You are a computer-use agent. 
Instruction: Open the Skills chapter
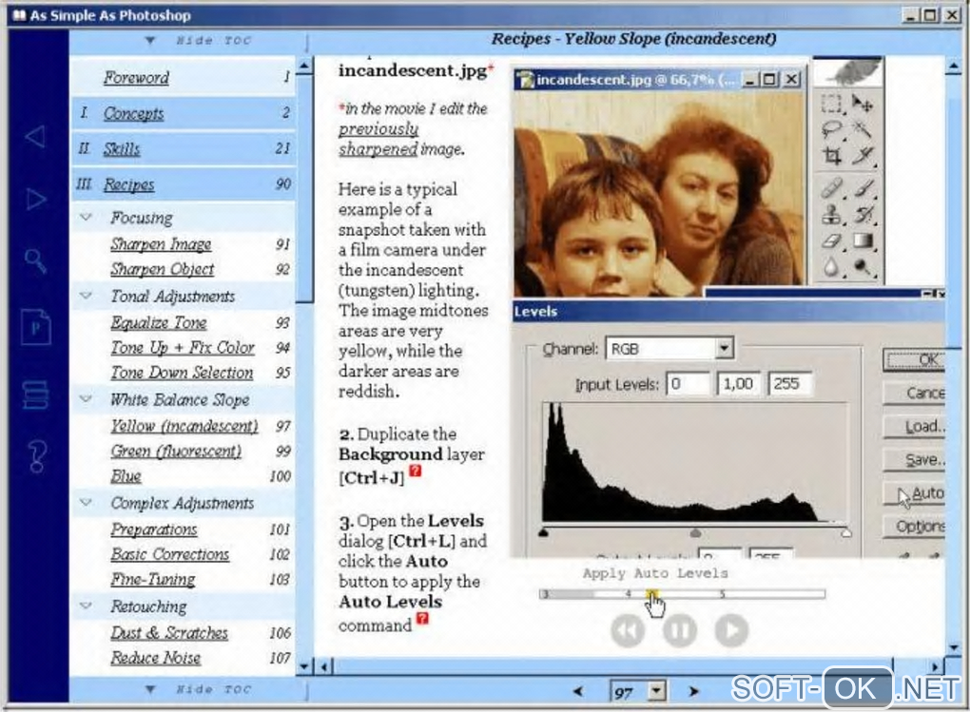point(122,148)
